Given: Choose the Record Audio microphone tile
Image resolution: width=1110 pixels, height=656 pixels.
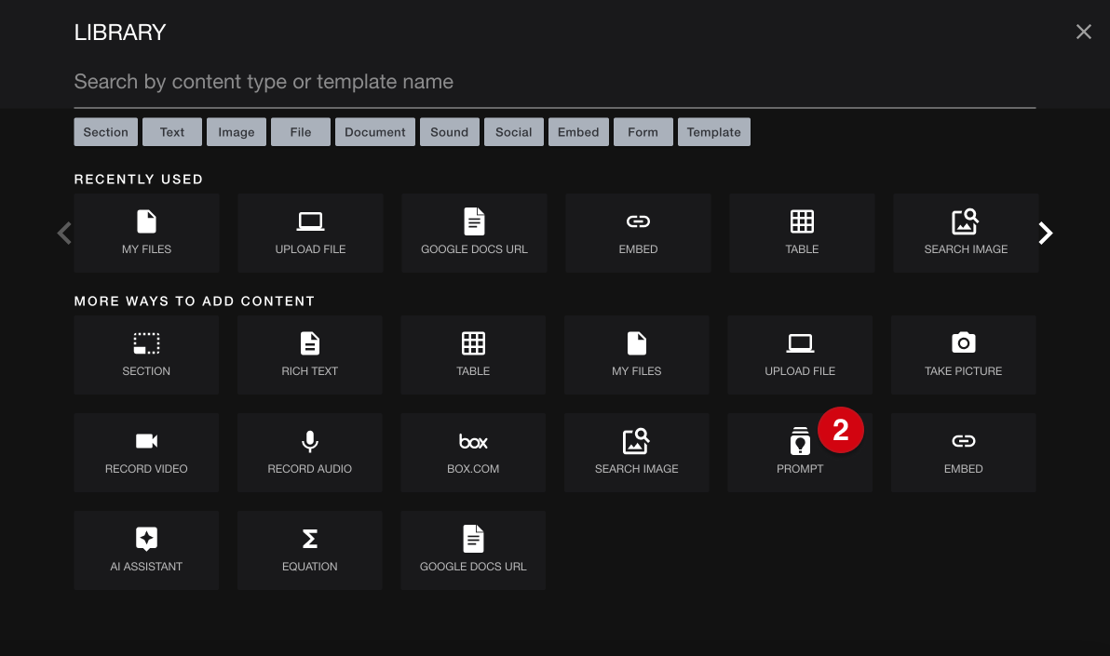Looking at the screenshot, I should coord(310,453).
